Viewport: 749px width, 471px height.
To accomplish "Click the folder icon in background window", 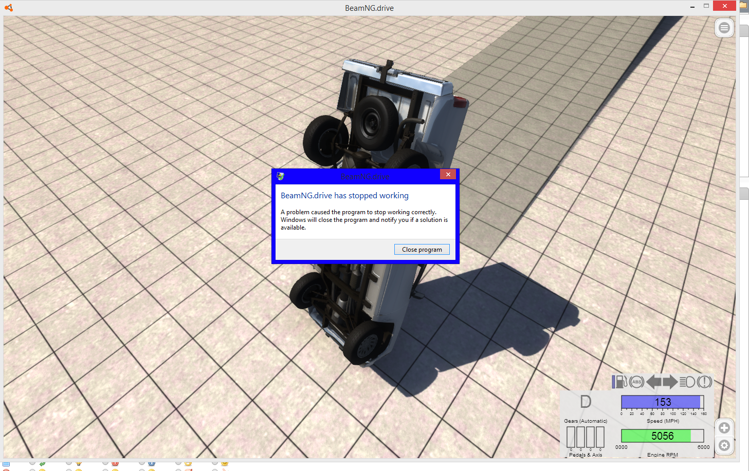I will point(744,5).
